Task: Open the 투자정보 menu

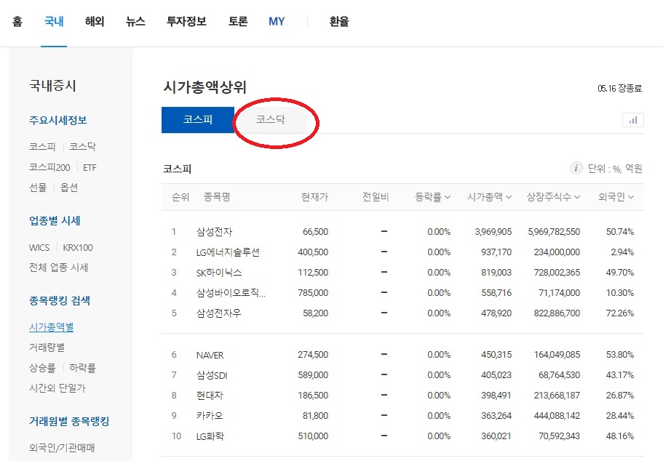Action: pyautogui.click(x=186, y=22)
